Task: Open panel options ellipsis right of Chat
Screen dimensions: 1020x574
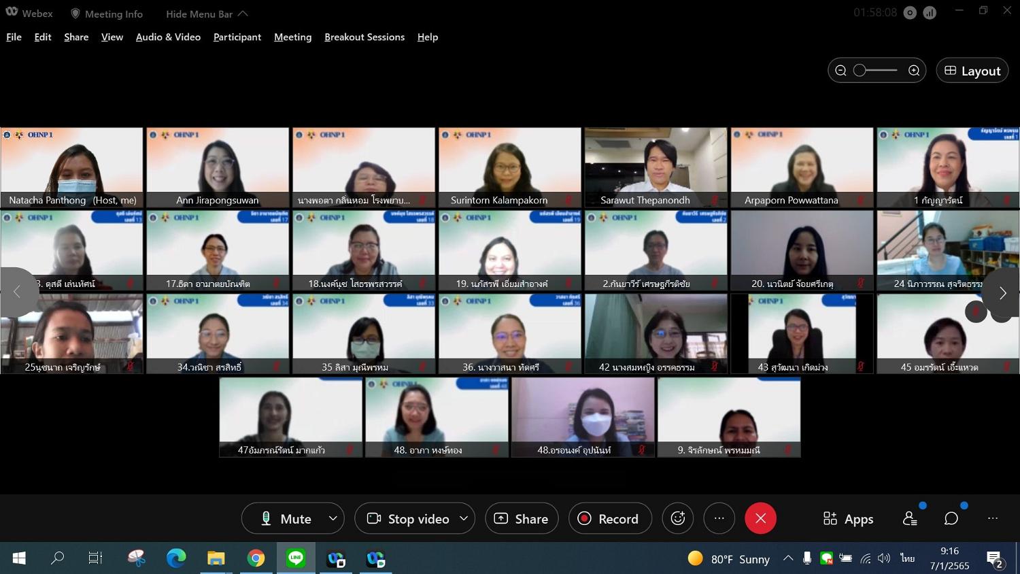Action: point(993,519)
